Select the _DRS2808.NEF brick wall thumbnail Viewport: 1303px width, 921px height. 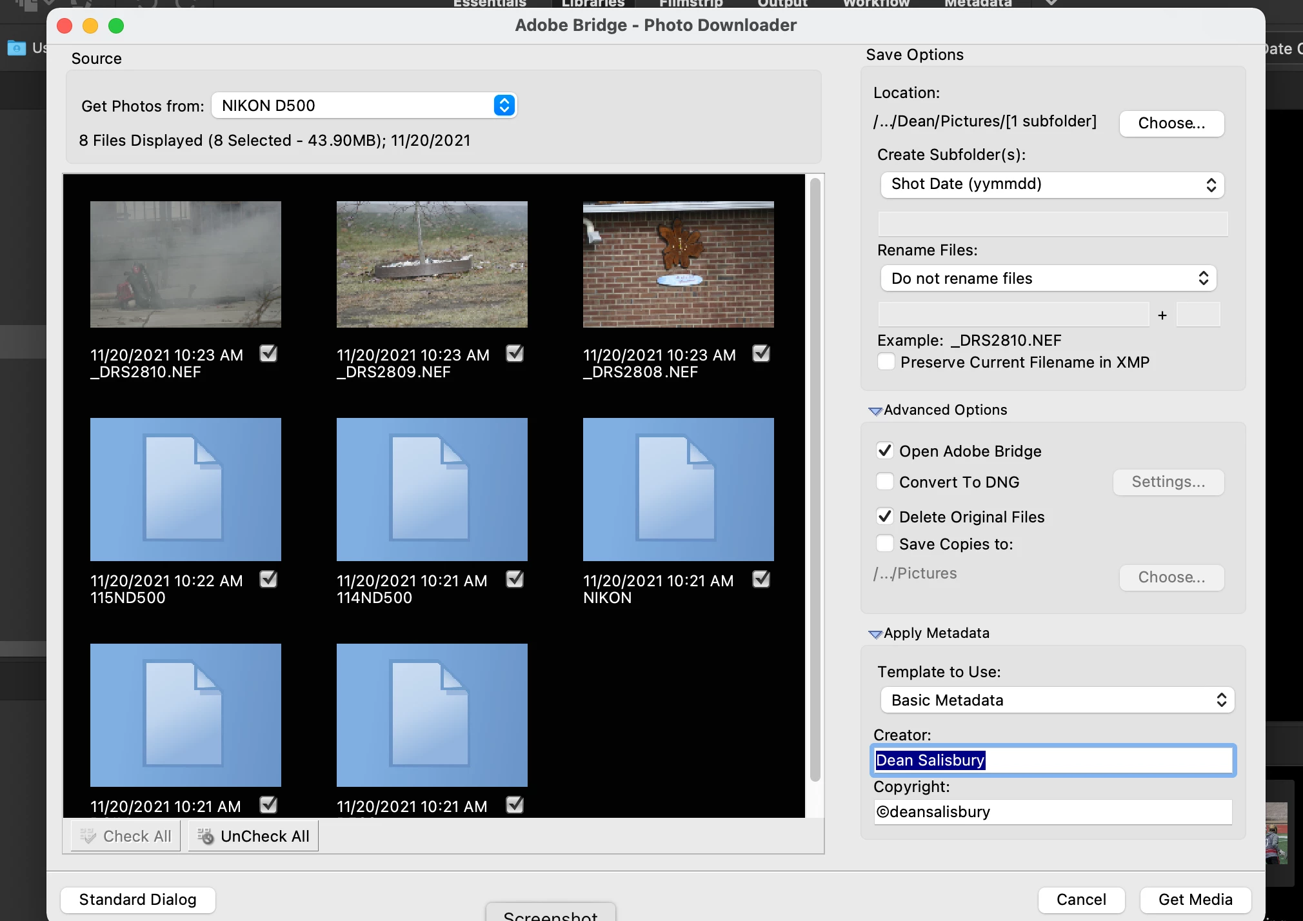pyautogui.click(x=678, y=264)
